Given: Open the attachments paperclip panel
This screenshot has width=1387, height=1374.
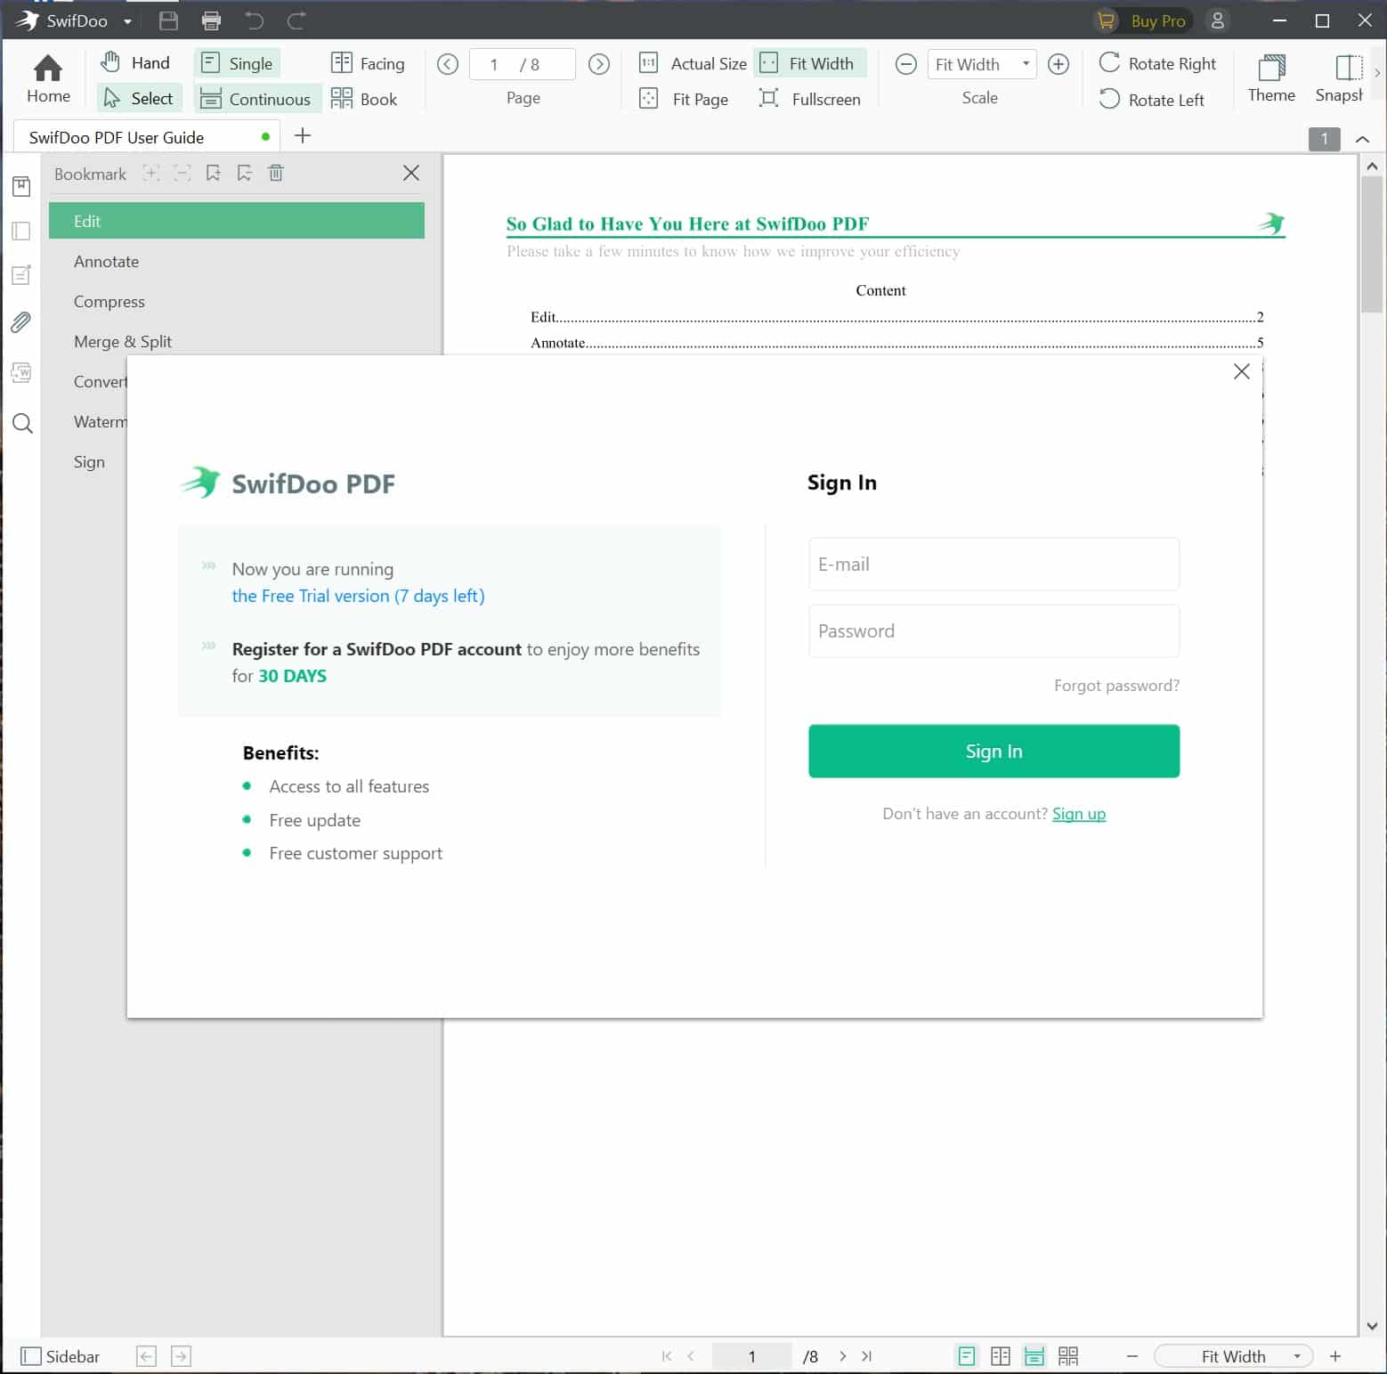Looking at the screenshot, I should 21,322.
